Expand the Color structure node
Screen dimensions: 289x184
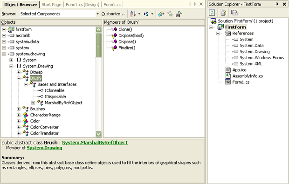pos(19,121)
